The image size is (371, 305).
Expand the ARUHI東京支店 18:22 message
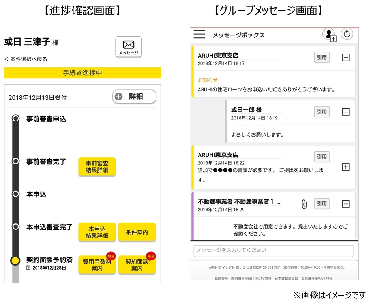click(346, 167)
